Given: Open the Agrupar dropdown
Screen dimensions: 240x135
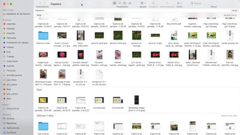Looking at the screenshot, I should (x=143, y=3).
